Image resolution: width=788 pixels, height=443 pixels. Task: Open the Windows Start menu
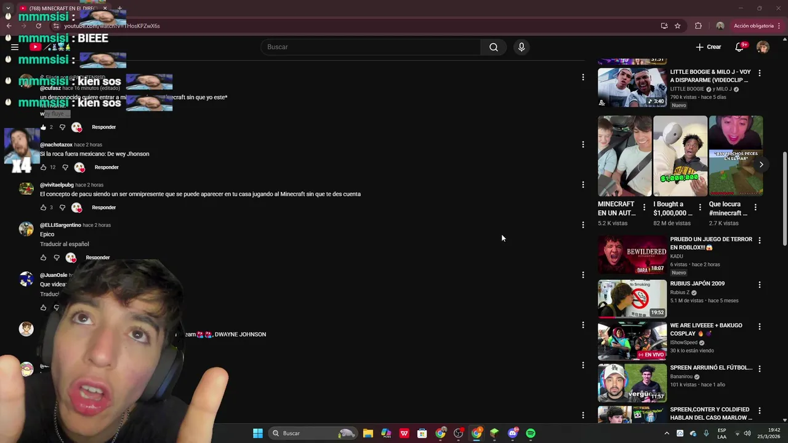[258, 433]
